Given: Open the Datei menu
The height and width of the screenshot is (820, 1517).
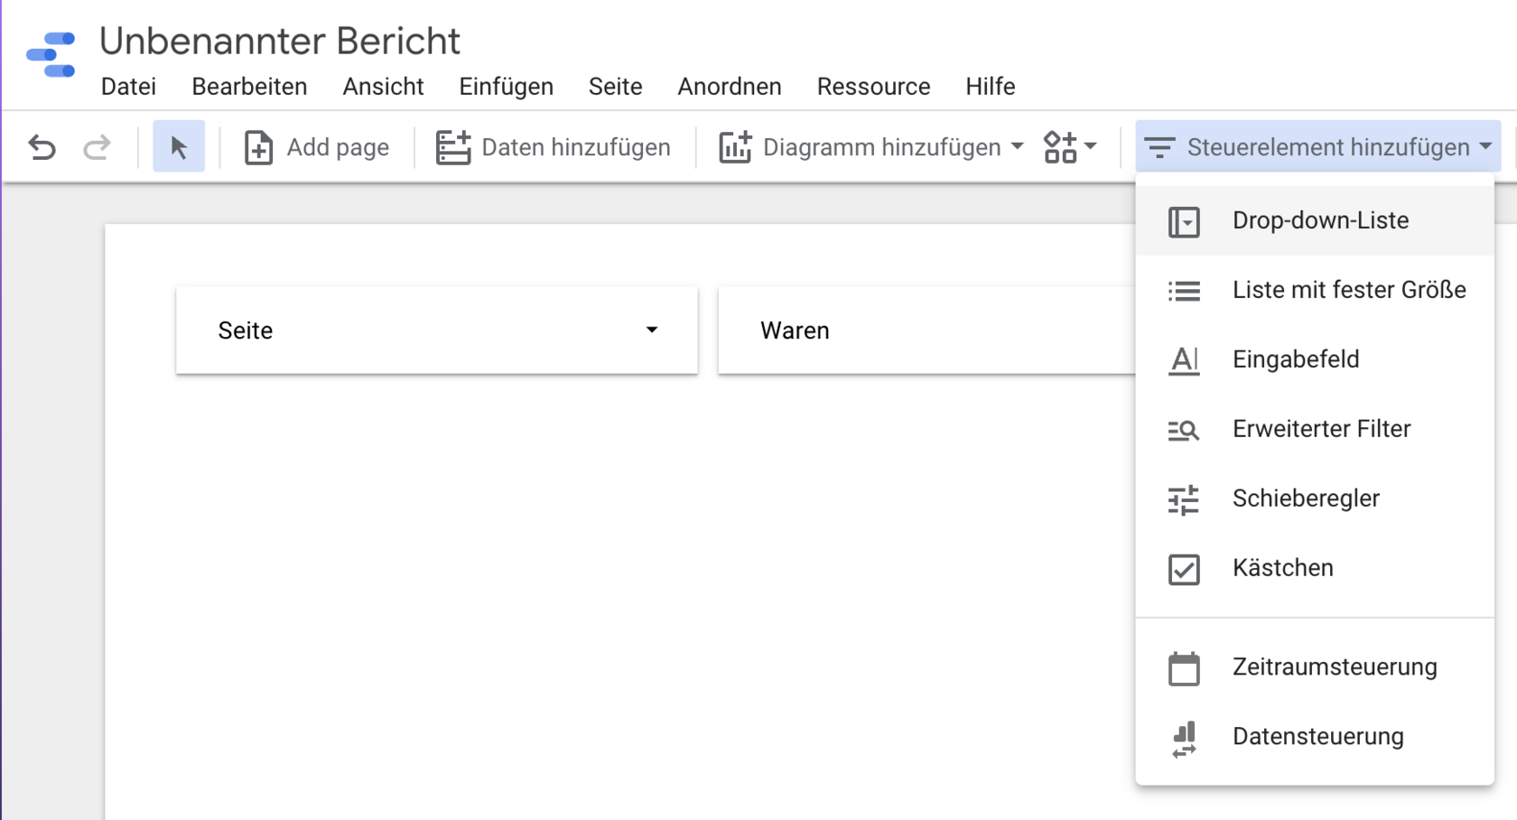Looking at the screenshot, I should click(x=128, y=87).
